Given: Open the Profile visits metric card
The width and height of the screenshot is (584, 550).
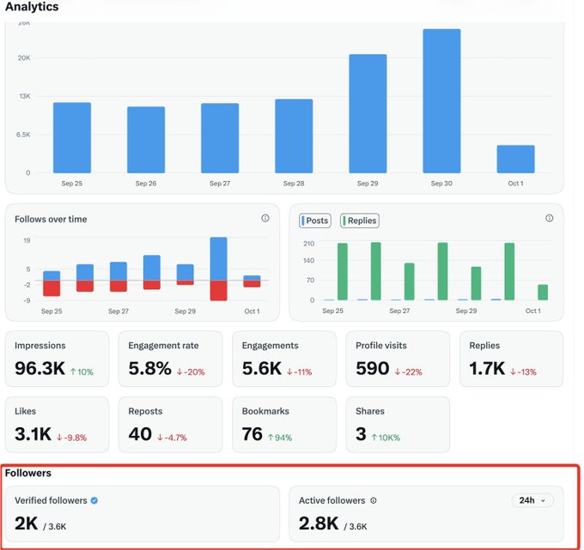Looking at the screenshot, I should 398,359.
